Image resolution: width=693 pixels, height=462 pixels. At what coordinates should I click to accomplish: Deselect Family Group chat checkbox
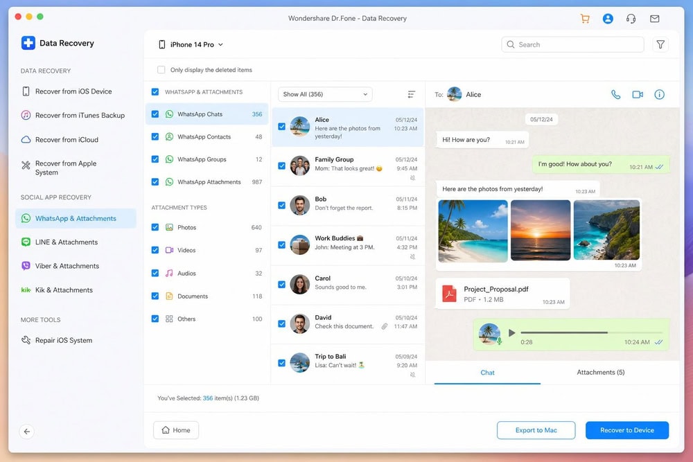281,166
